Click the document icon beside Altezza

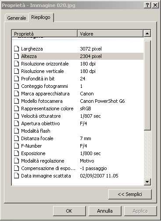(x=17, y=56)
